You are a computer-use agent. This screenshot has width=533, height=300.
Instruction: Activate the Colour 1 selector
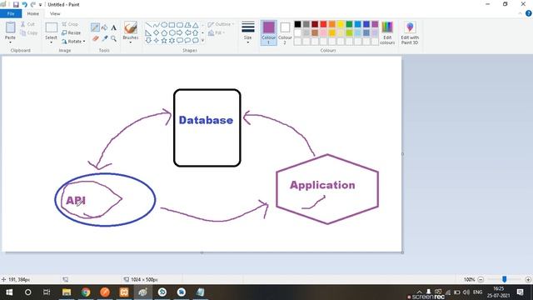[268, 32]
